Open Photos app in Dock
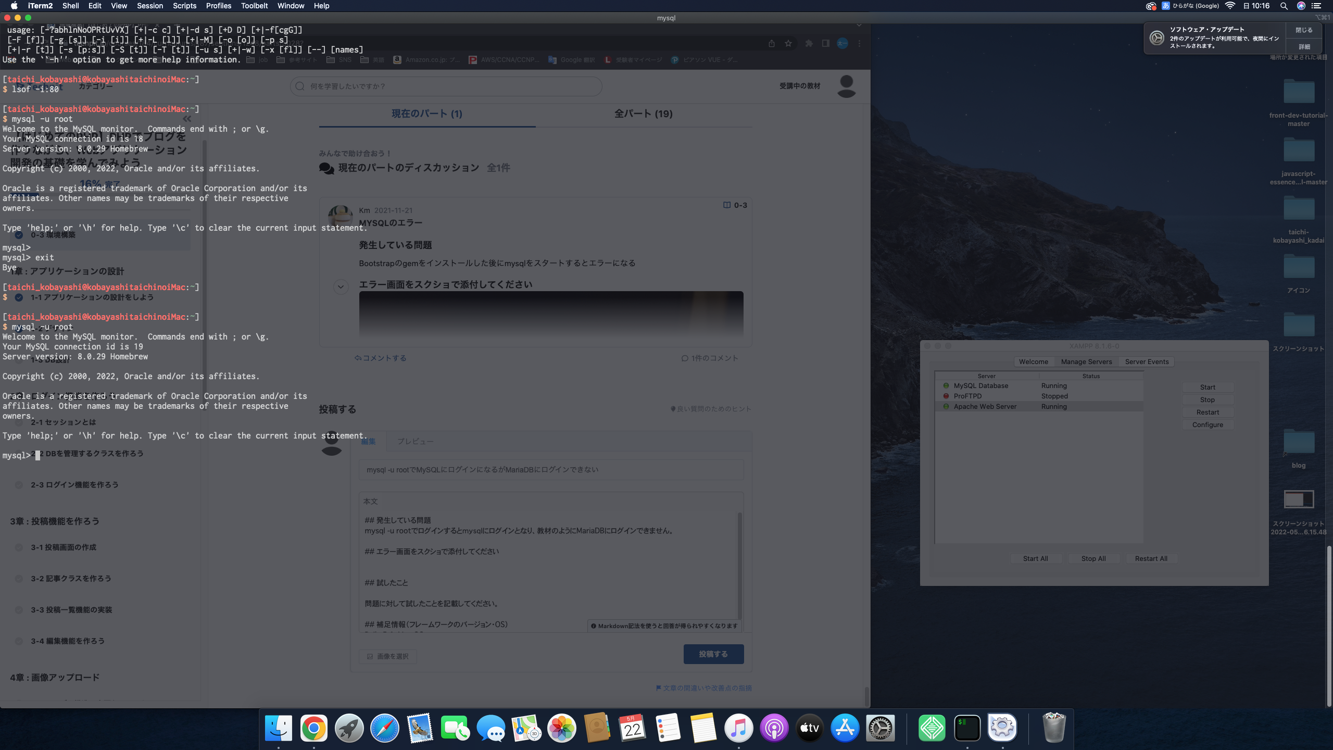The image size is (1333, 750). tap(561, 728)
